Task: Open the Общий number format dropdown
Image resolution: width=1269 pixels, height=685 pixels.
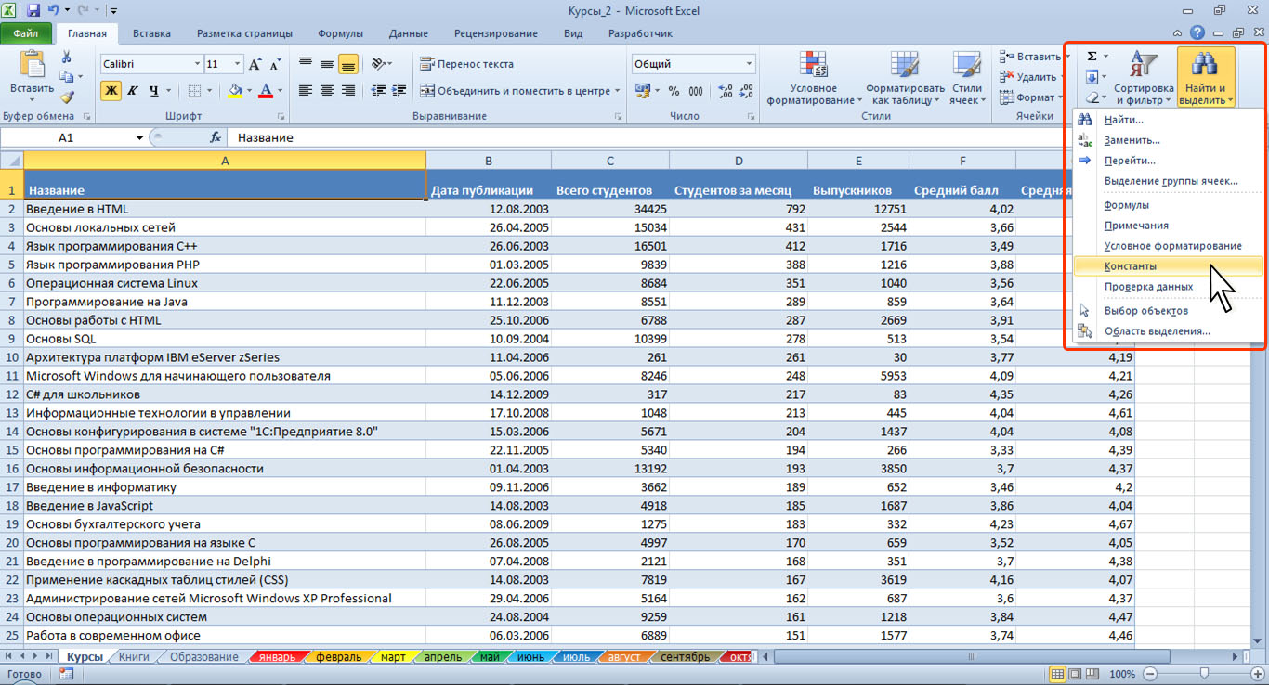Action: pos(750,64)
